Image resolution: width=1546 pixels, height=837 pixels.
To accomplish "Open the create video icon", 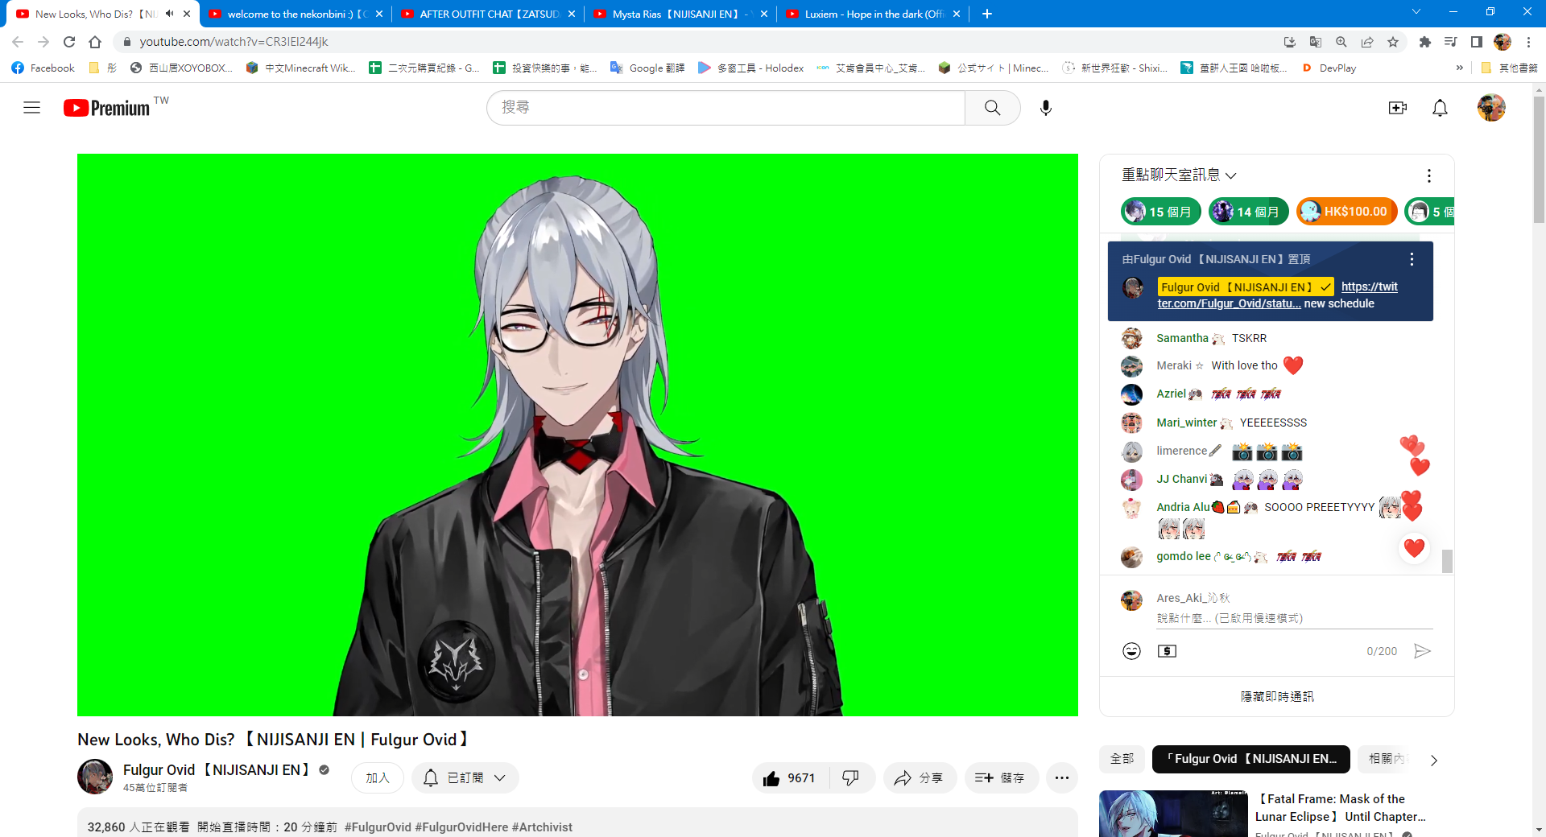I will [x=1398, y=108].
